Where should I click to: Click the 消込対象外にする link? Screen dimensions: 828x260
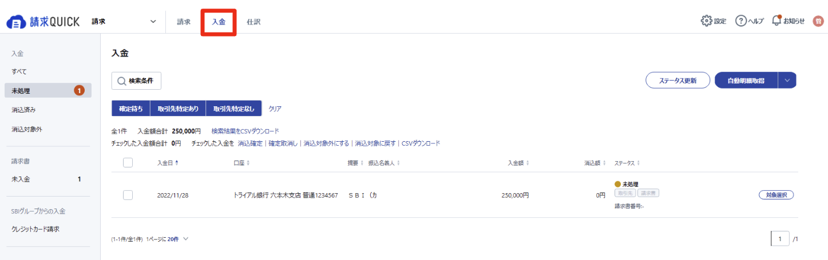[326, 143]
